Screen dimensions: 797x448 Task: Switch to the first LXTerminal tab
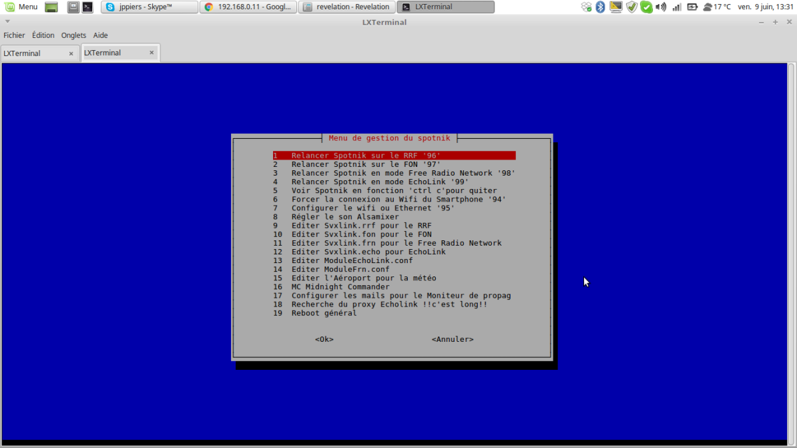[x=33, y=53]
